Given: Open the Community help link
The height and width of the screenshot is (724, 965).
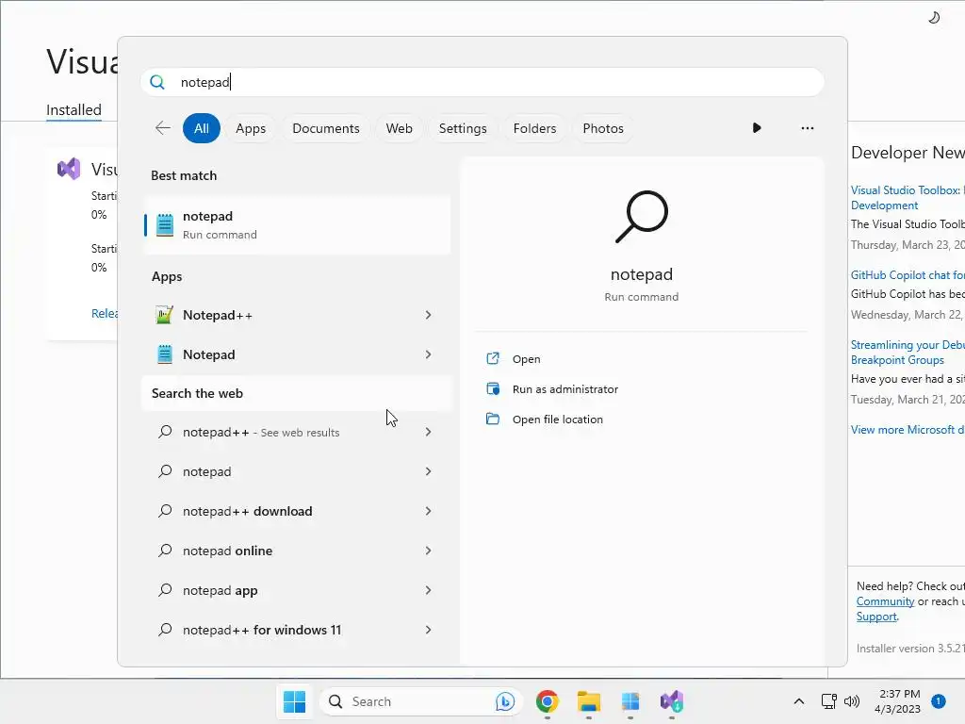Looking at the screenshot, I should click(885, 601).
